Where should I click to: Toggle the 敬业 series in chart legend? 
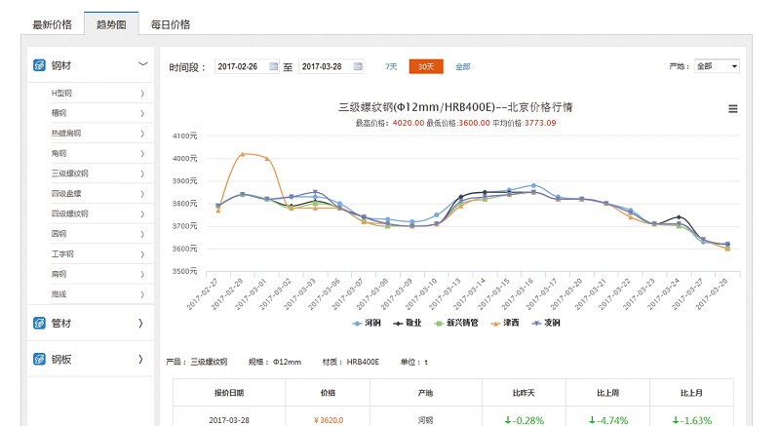[409, 323]
